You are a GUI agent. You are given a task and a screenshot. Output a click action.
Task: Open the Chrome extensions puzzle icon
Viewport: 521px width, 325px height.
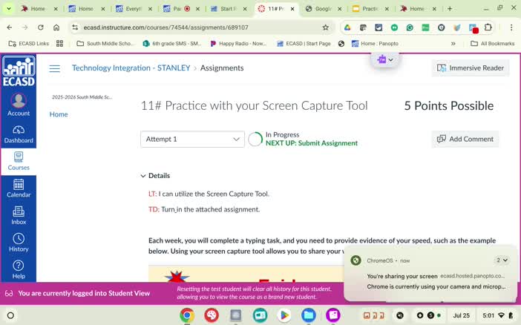pyautogui.click(x=488, y=27)
